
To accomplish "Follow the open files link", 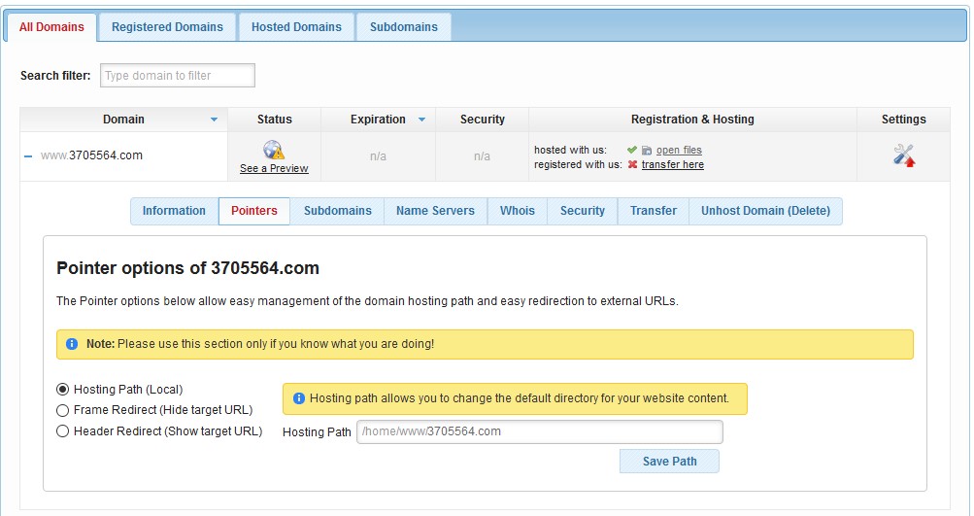I will pos(679,150).
